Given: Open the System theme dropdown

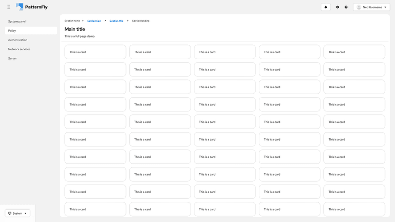Looking at the screenshot, I should click(x=18, y=213).
